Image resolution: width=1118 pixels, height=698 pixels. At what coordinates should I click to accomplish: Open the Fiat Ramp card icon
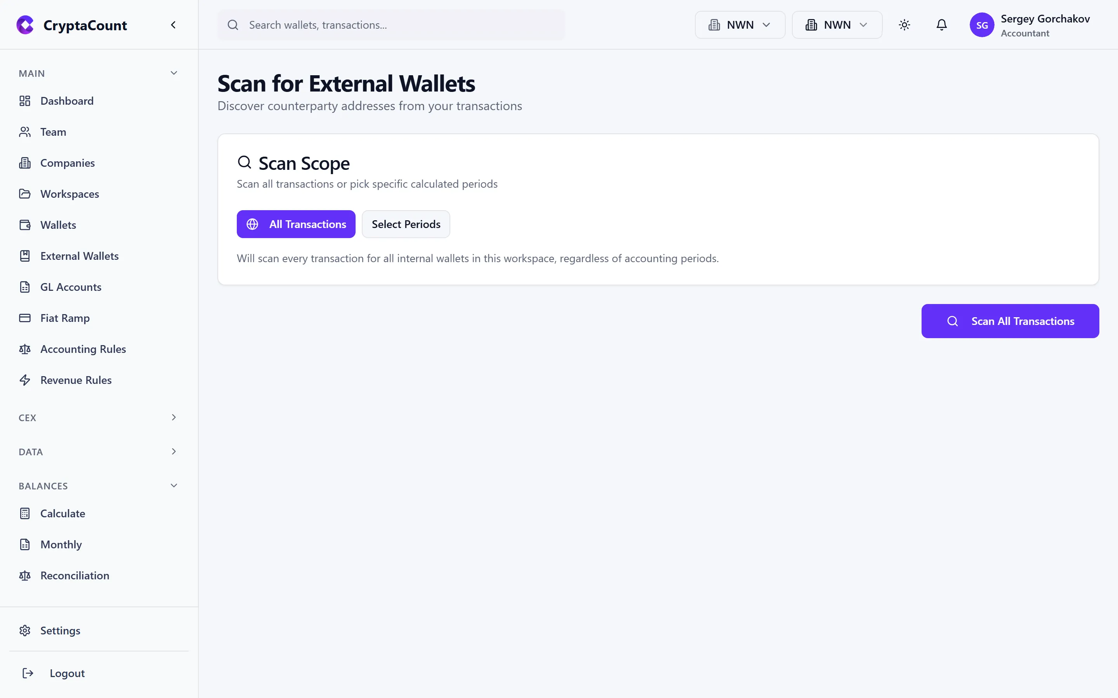click(x=25, y=318)
